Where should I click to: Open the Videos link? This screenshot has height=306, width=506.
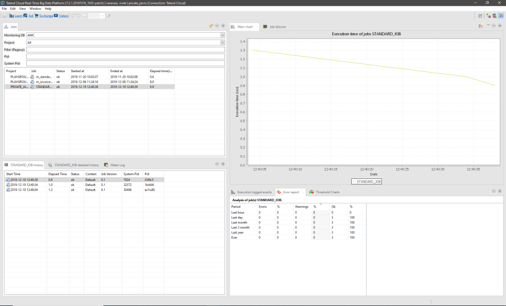64,16
